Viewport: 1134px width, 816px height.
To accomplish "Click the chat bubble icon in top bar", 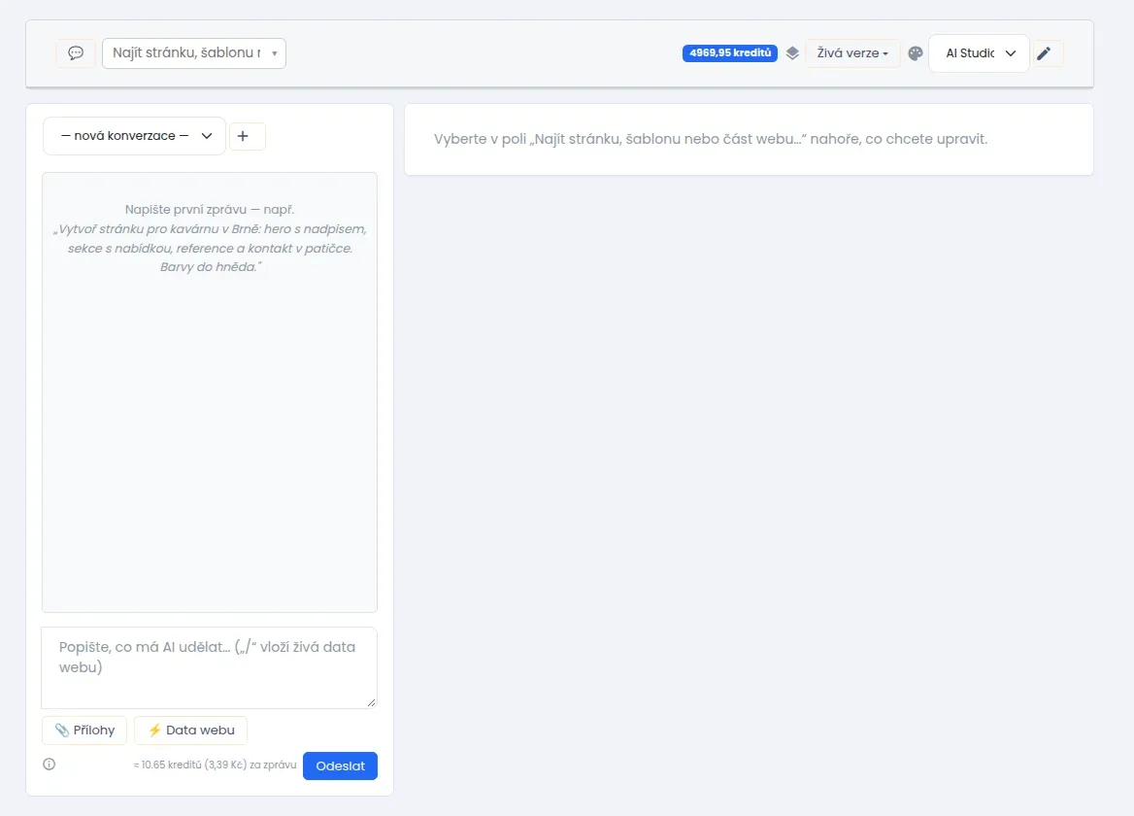I will coord(76,52).
